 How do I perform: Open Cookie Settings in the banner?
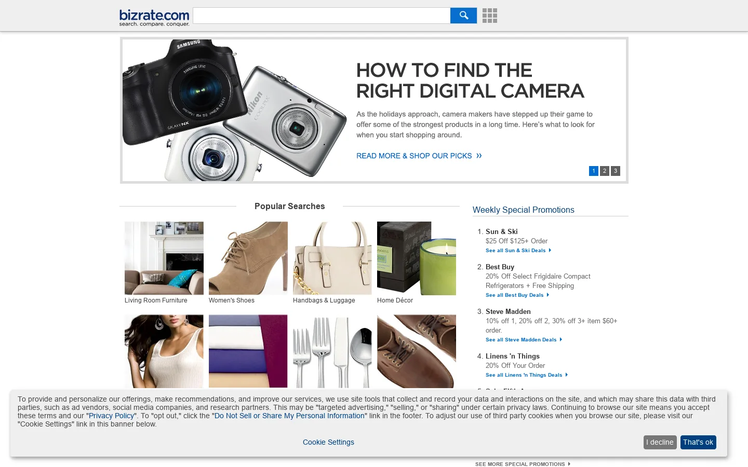pyautogui.click(x=328, y=442)
